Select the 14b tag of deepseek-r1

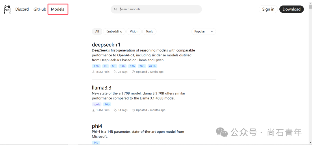click(x=122, y=66)
